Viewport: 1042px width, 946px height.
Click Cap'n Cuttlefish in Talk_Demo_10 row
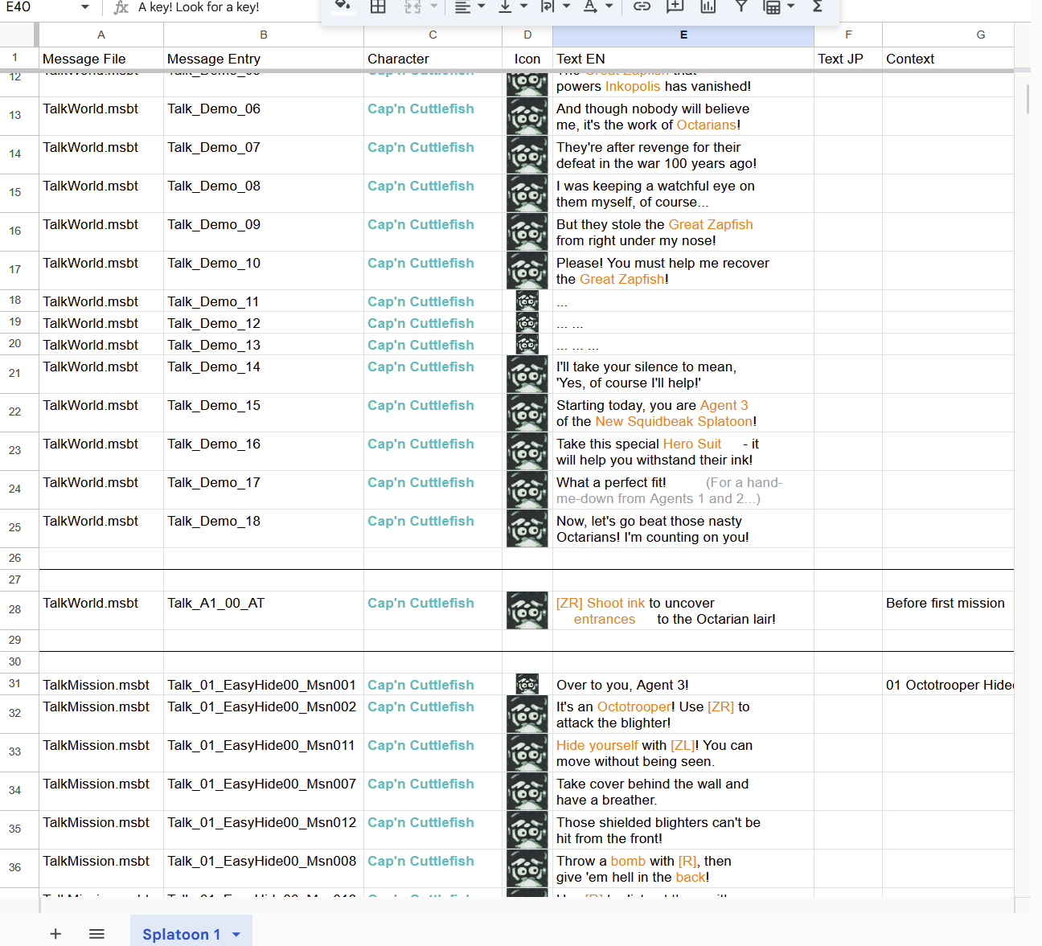click(420, 264)
